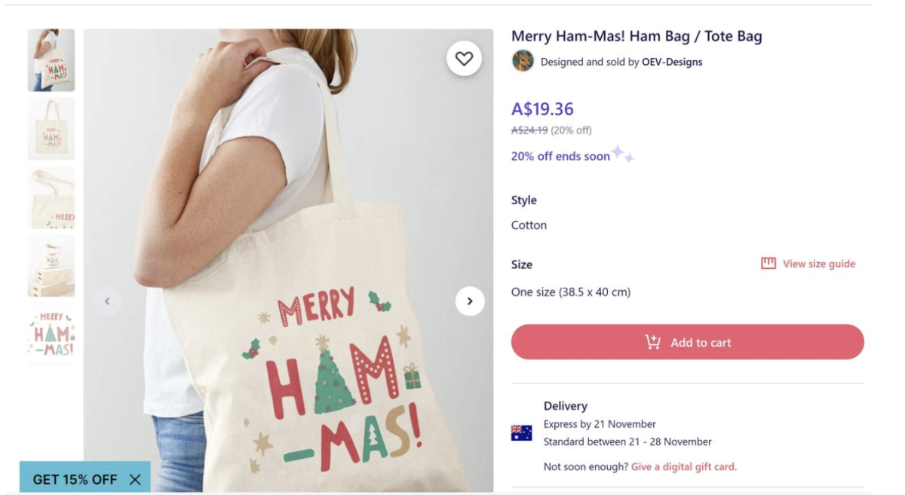Viewport: 905px width, 495px height.
Task: Select second thumbnail of flat tote bag
Action: tap(51, 129)
